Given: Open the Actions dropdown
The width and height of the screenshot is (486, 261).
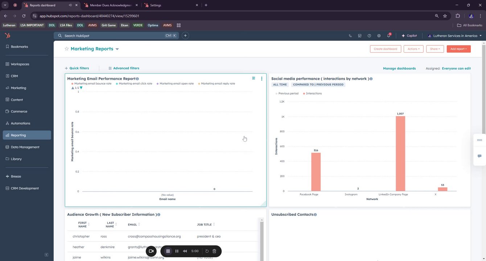Looking at the screenshot, I should point(413,49).
